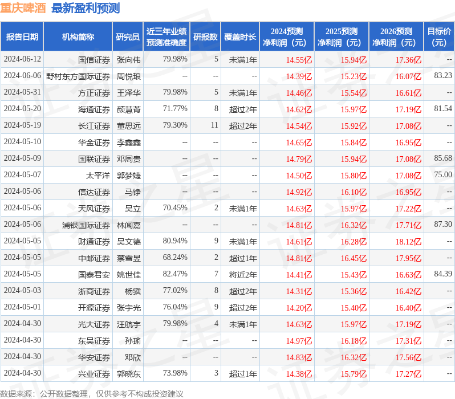
Task: Click 国信证券 institution name
Action: [94, 60]
